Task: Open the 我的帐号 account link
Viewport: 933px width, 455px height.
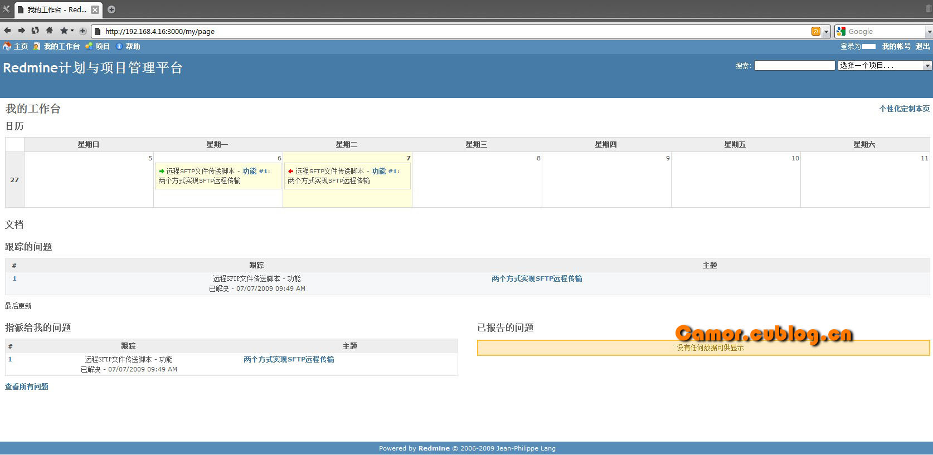Action: click(x=896, y=47)
